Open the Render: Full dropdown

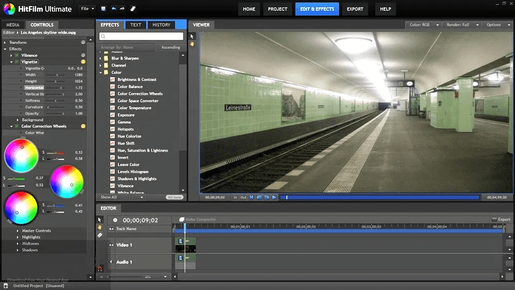click(x=462, y=25)
